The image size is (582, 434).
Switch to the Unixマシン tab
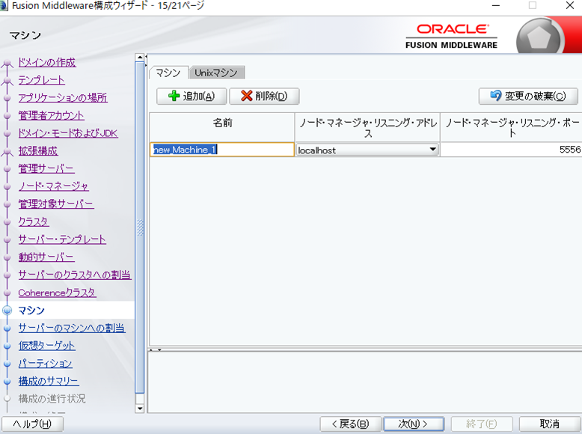pyautogui.click(x=216, y=73)
